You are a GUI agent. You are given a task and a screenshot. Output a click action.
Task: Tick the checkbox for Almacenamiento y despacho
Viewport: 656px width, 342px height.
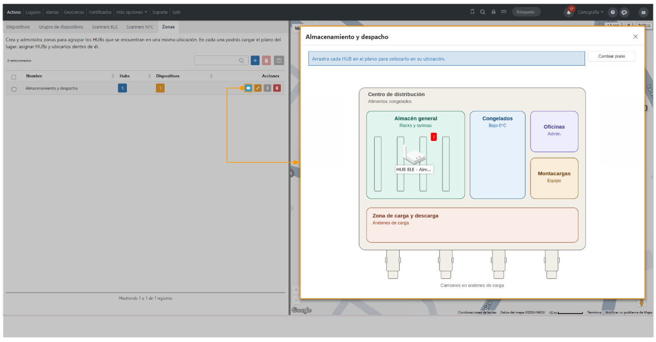(x=14, y=89)
